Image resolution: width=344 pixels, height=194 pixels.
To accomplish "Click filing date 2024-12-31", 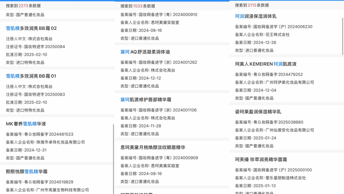I will (x=35, y=150).
